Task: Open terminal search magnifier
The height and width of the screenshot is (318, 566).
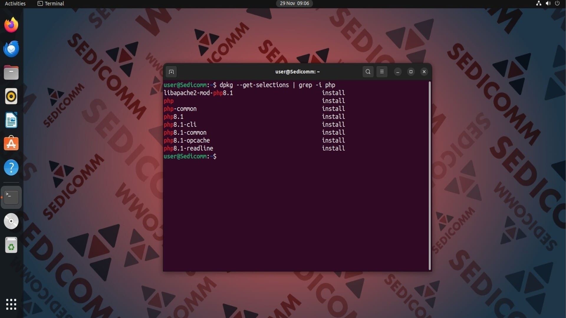Action: [x=368, y=72]
